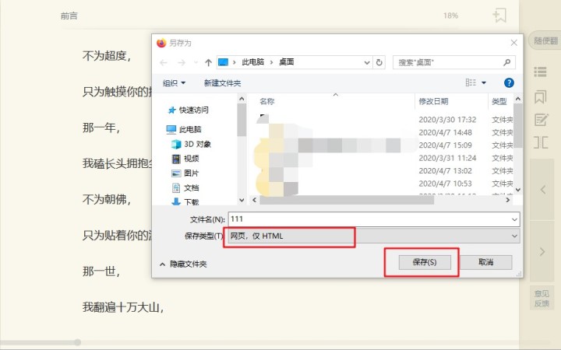Click horizontal scrollbar left arrow in file list

[254, 200]
